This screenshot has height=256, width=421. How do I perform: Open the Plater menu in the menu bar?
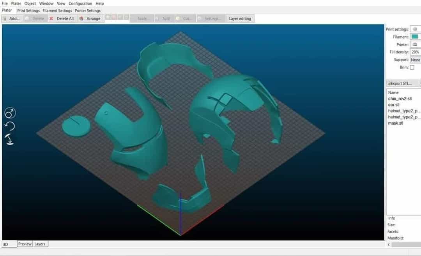click(x=16, y=4)
